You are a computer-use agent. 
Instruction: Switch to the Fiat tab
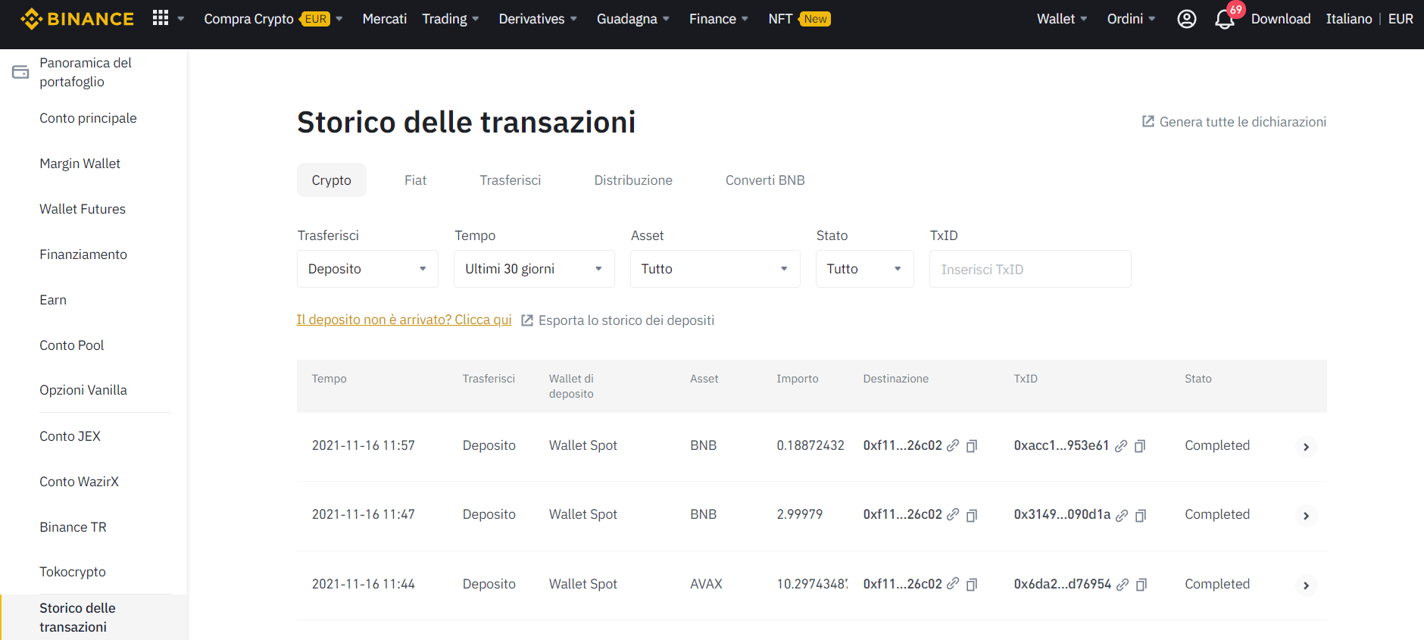click(415, 180)
